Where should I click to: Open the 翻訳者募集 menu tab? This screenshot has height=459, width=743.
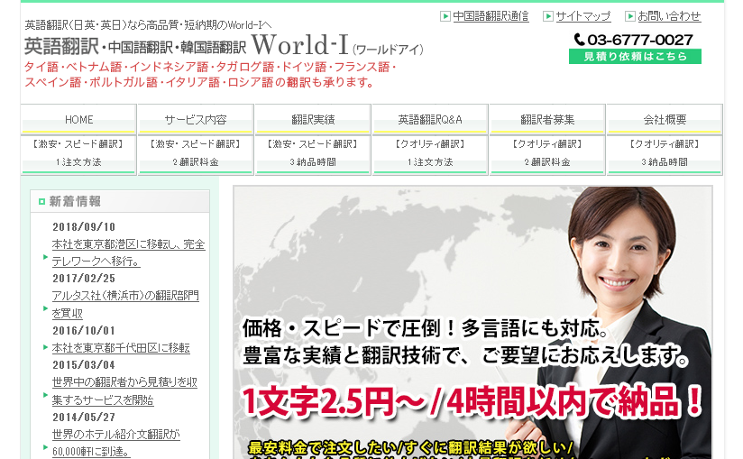pyautogui.click(x=547, y=119)
